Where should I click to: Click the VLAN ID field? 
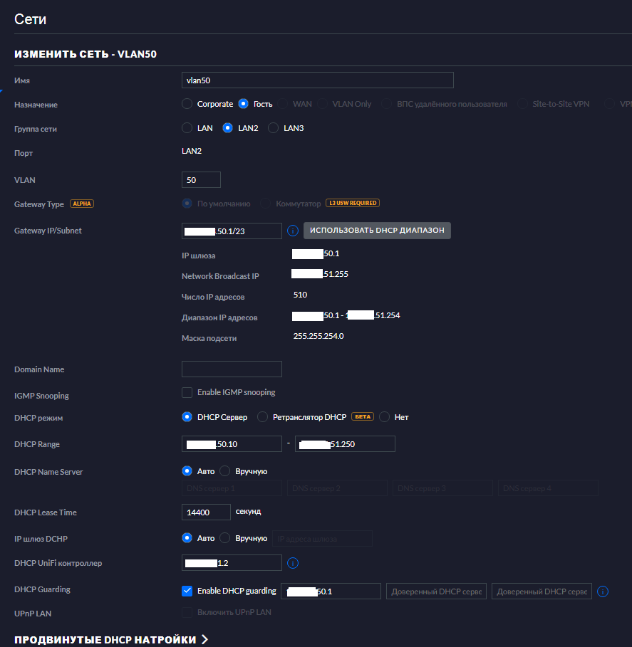click(201, 180)
